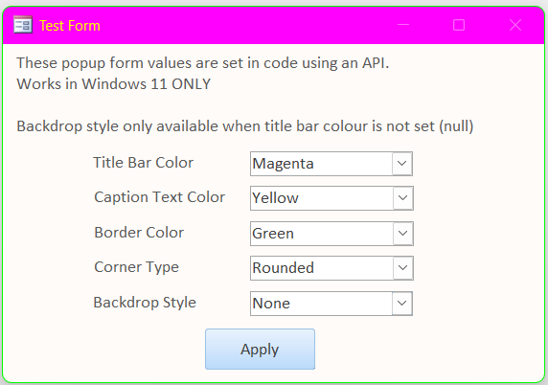Click the Backdrop Style label
This screenshot has width=548, height=385.
[145, 303]
